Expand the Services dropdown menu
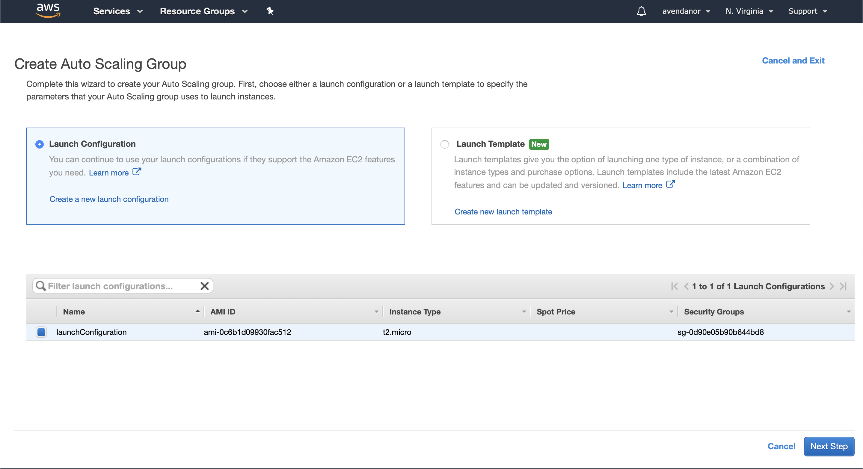Viewport: 863px width, 469px height. tap(117, 11)
